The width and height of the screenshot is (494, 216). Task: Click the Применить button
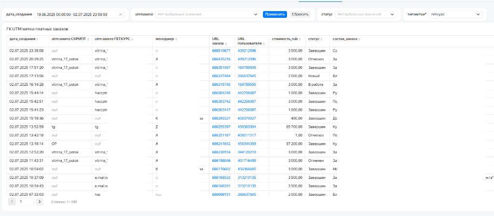[274, 14]
